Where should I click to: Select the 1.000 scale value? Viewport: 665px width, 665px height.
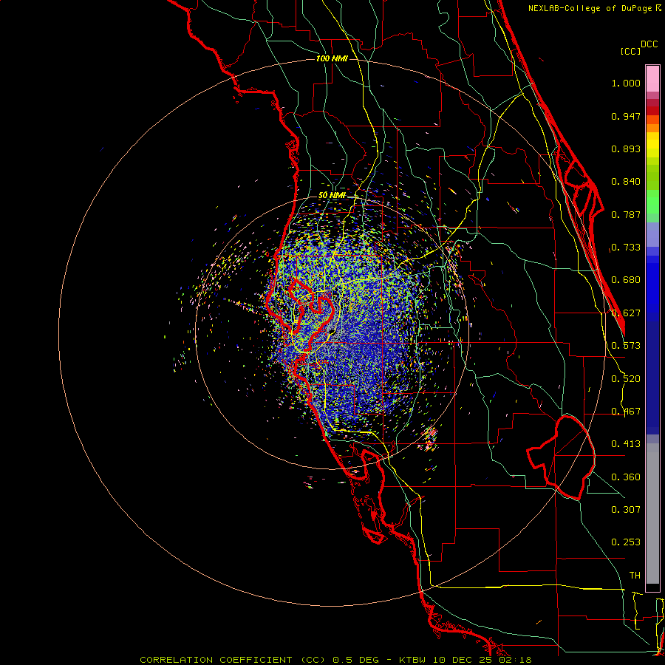pos(626,83)
